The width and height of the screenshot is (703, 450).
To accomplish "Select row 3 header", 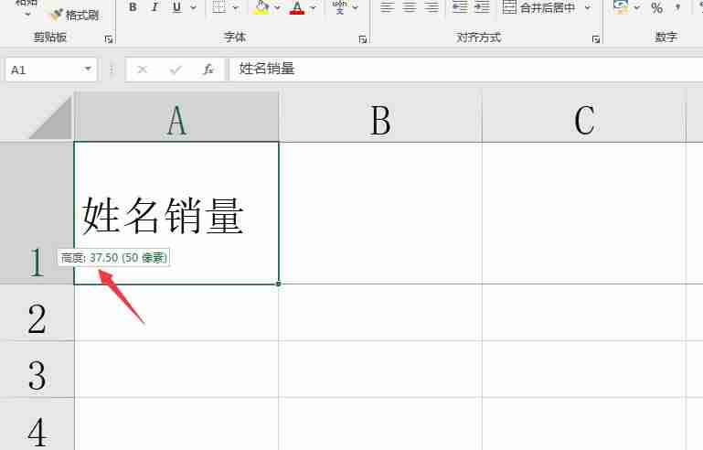I will point(37,370).
